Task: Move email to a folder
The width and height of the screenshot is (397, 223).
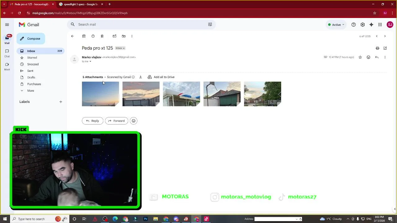Action: 123,36
